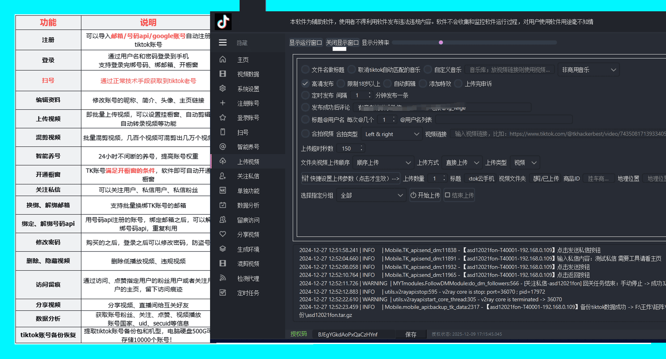666x359 pixels.
Task: Click the phone icon for 扫号
Action: (x=223, y=132)
